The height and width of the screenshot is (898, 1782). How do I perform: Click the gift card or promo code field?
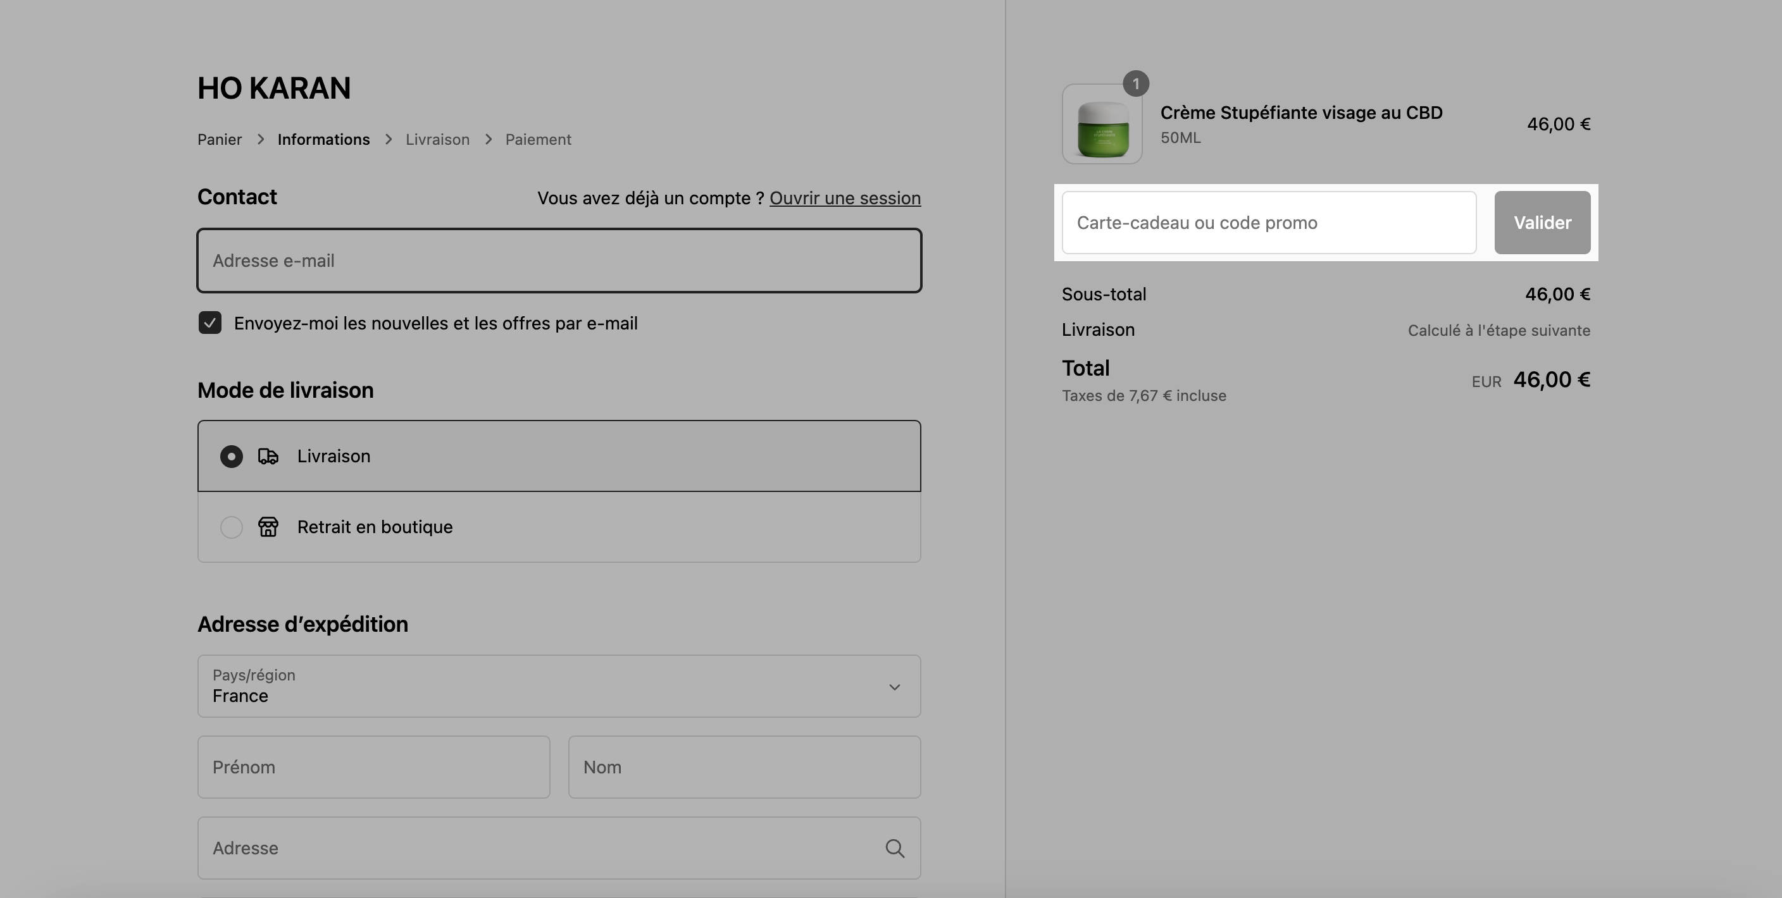pos(1269,223)
